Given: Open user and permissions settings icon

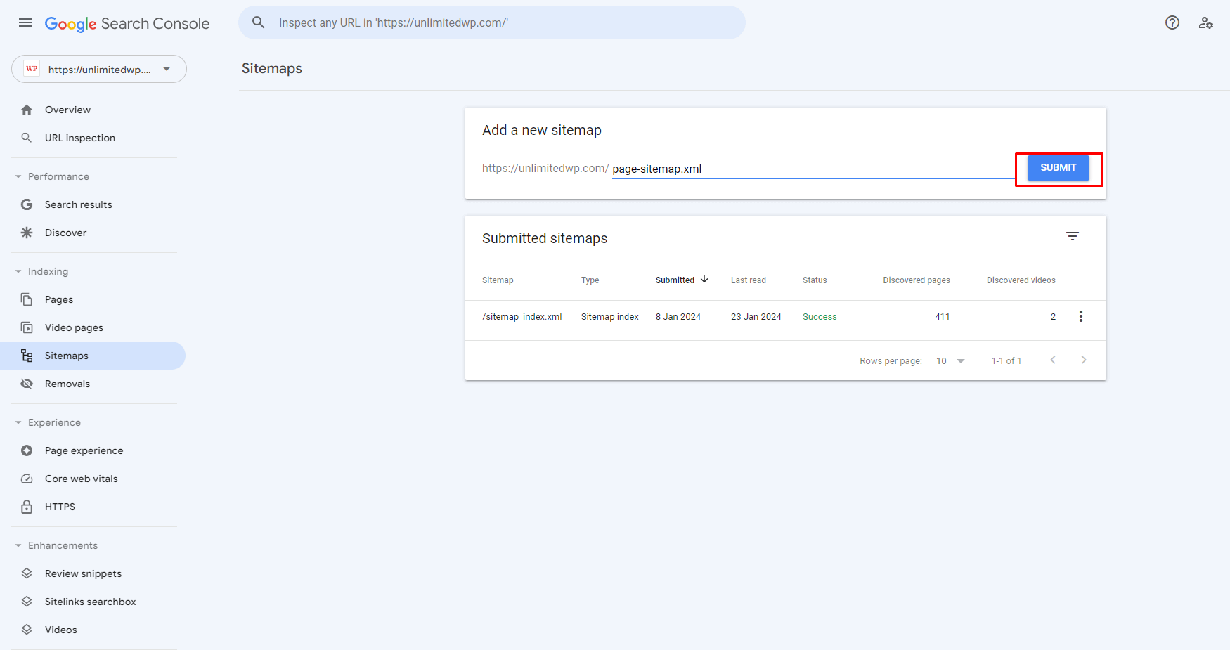Looking at the screenshot, I should click(1206, 22).
